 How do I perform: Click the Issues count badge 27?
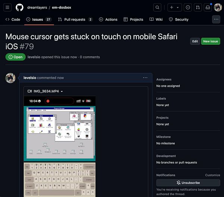click(48, 19)
